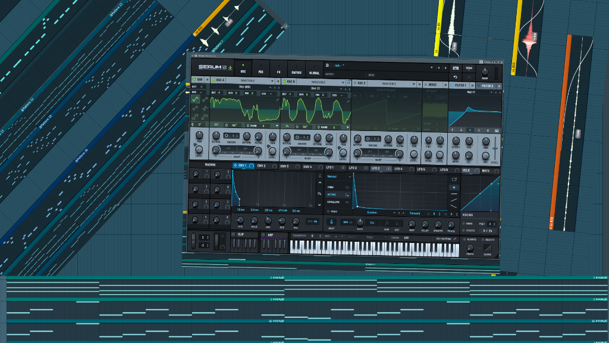The height and width of the screenshot is (343, 609).
Task: Click the OSC A mute M button
Action: click(278, 81)
